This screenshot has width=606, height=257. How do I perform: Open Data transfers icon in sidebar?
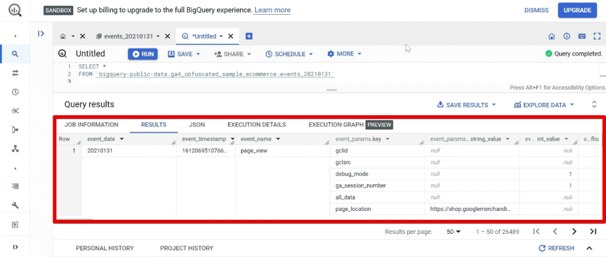point(15,73)
